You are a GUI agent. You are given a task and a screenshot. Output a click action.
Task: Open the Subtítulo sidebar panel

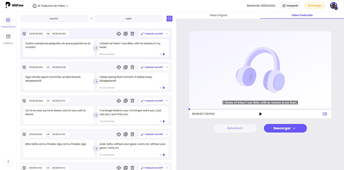pos(8,38)
